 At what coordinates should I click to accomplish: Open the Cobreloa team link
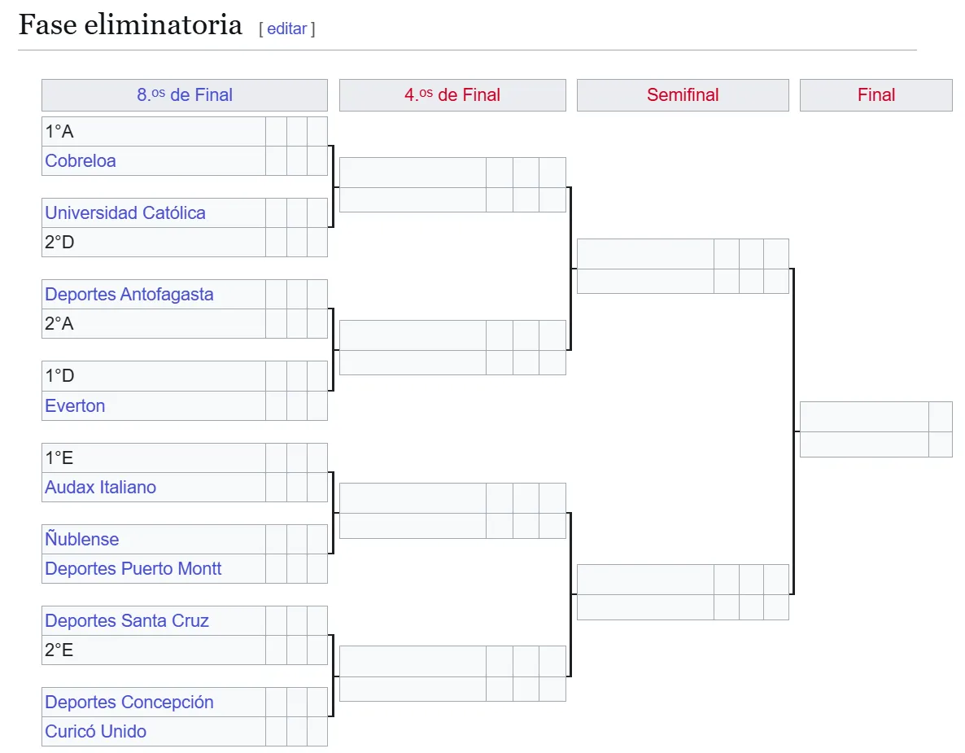81,160
